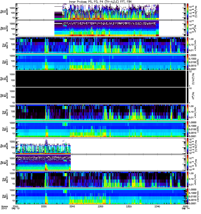Click the color bar of tha fbk scm1 panel
Viewport: 201px width, 214px height.
tap(188, 62)
